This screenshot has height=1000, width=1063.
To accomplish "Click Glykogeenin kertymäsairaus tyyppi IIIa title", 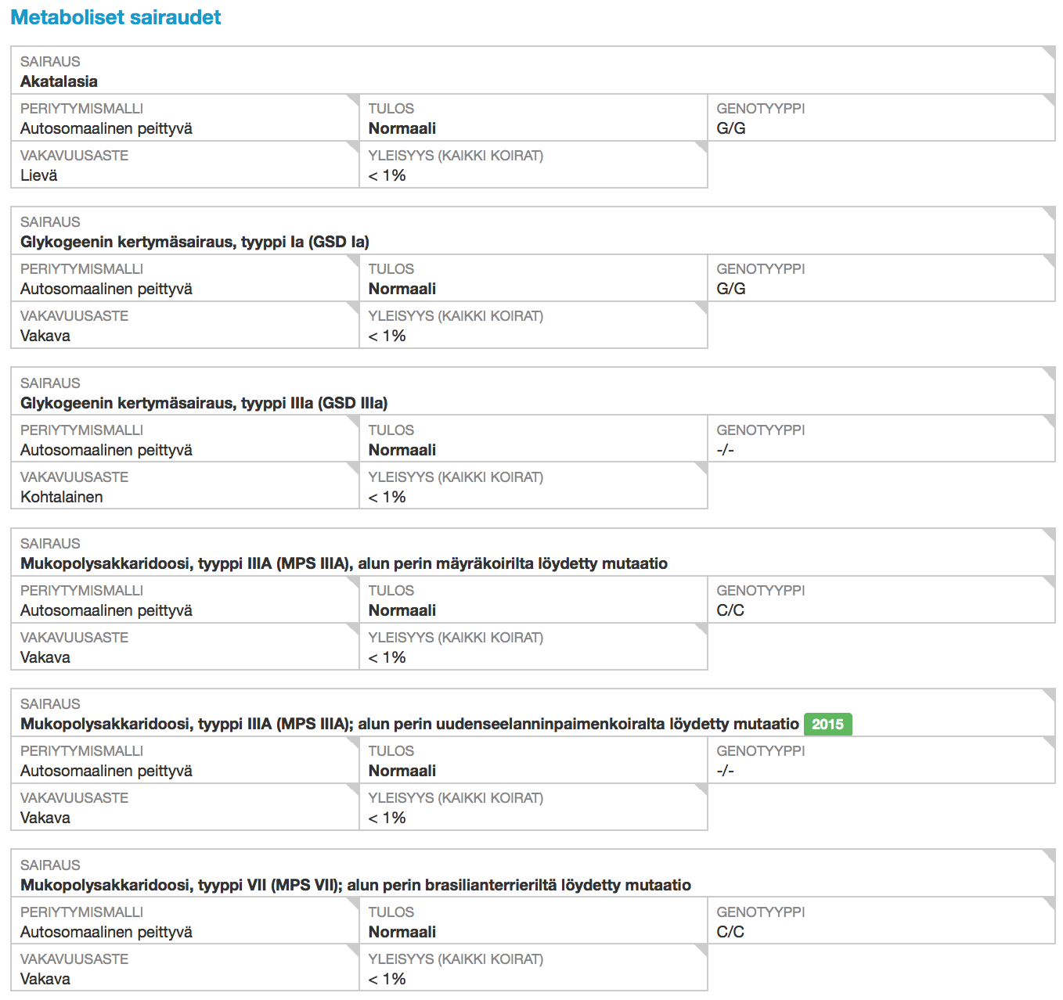I will tap(204, 403).
